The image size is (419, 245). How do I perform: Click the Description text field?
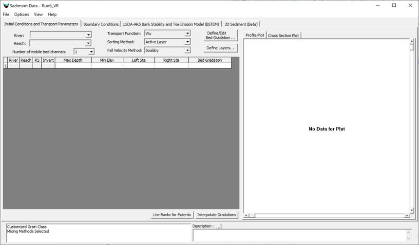click(x=300, y=235)
